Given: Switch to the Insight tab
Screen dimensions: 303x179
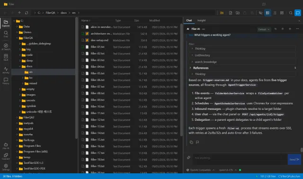Looking at the screenshot, I should (x=201, y=20).
